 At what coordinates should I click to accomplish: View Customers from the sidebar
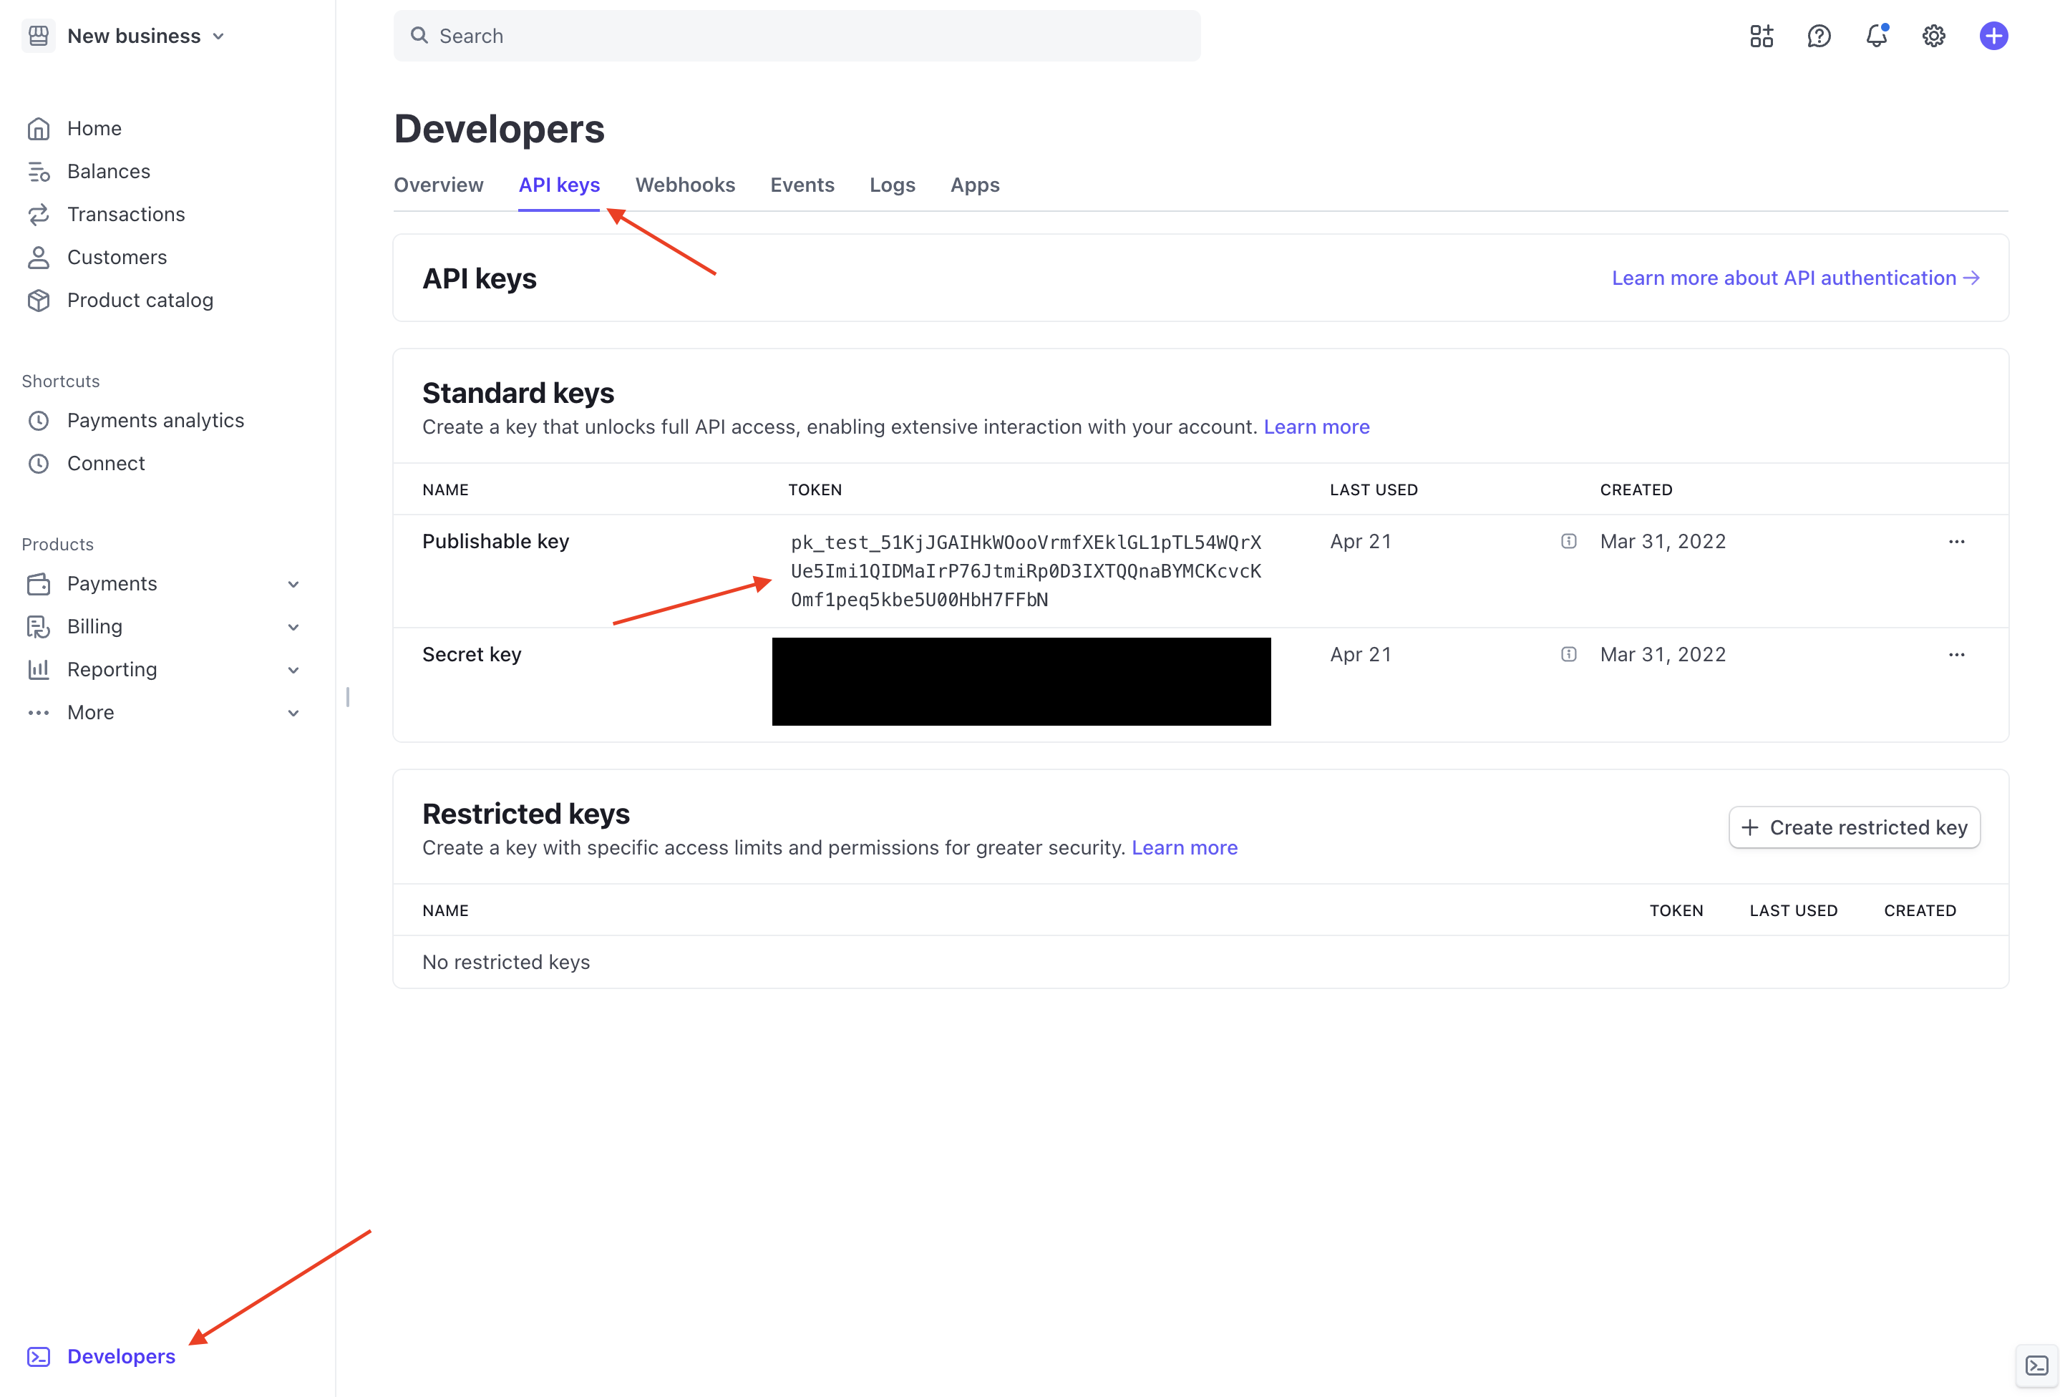coord(116,257)
